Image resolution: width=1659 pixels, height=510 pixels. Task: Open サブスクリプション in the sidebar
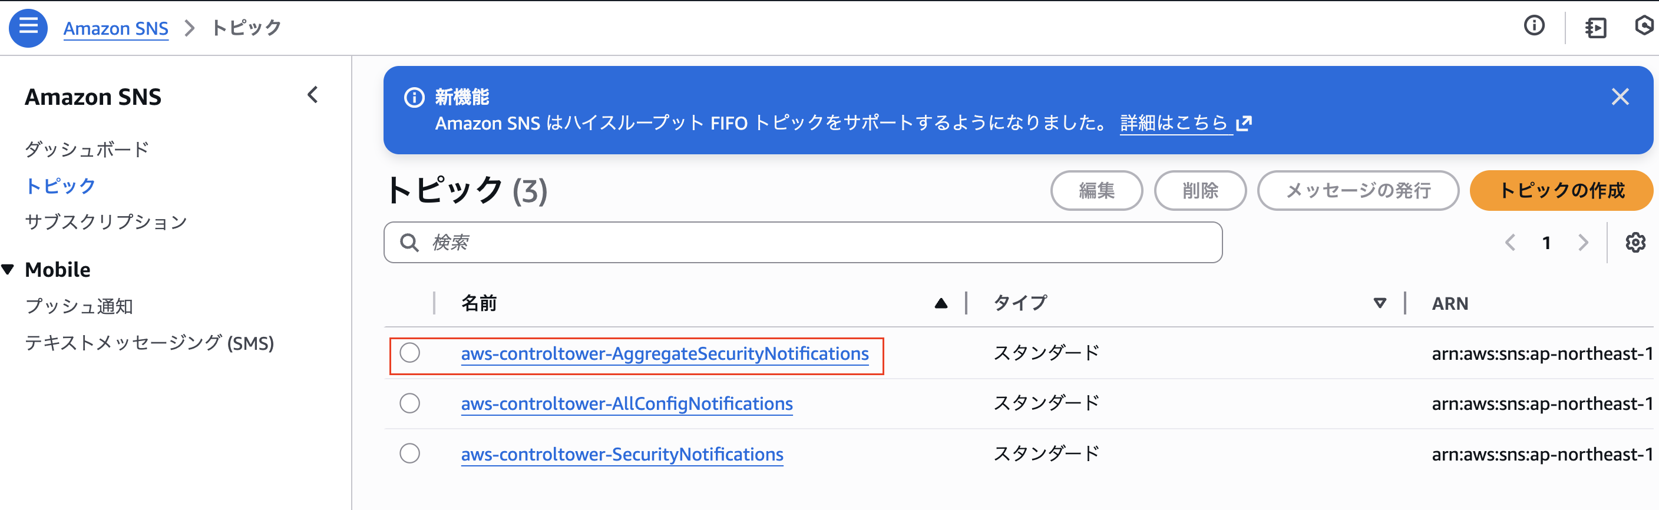(105, 221)
